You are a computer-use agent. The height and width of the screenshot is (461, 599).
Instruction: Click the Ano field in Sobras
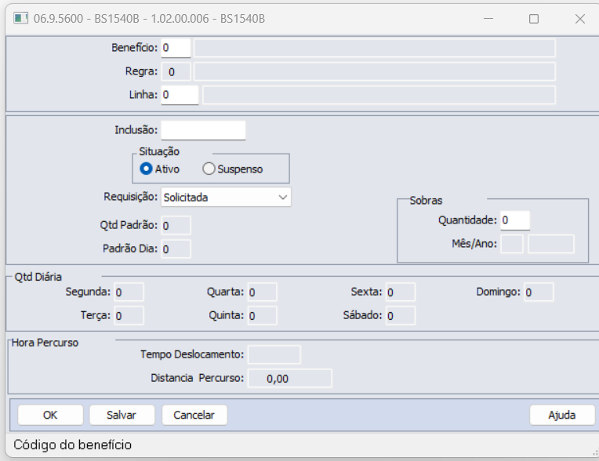coord(551,244)
